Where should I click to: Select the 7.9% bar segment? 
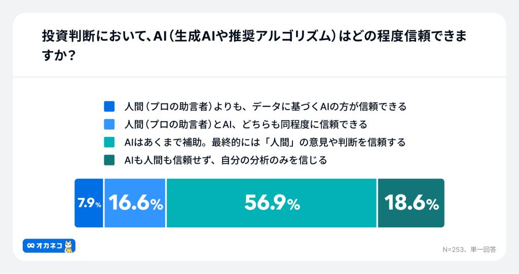[x=89, y=203]
